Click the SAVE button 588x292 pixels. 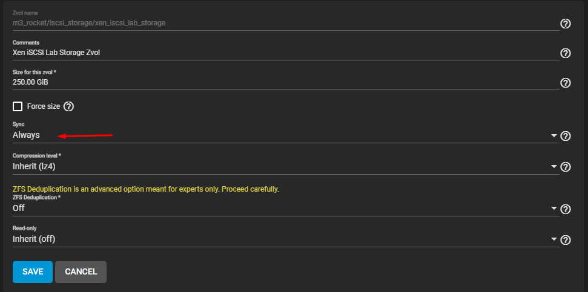tap(33, 272)
